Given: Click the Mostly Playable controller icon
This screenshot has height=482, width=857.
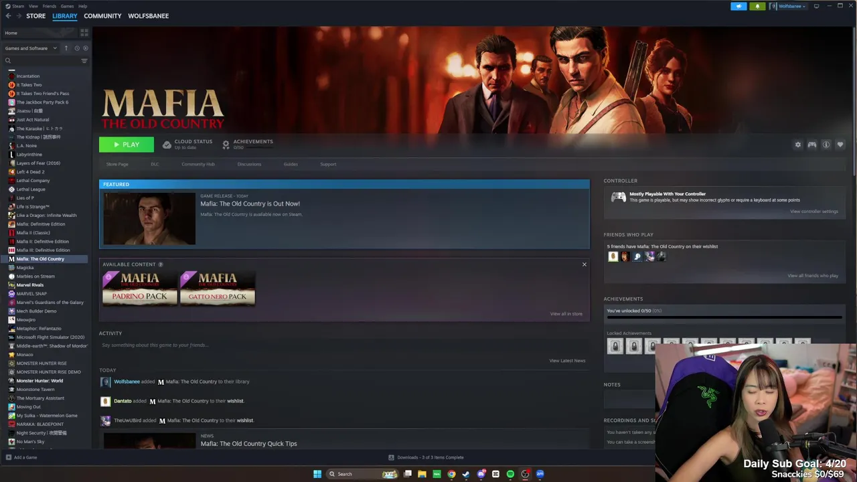Looking at the screenshot, I should 618,197.
